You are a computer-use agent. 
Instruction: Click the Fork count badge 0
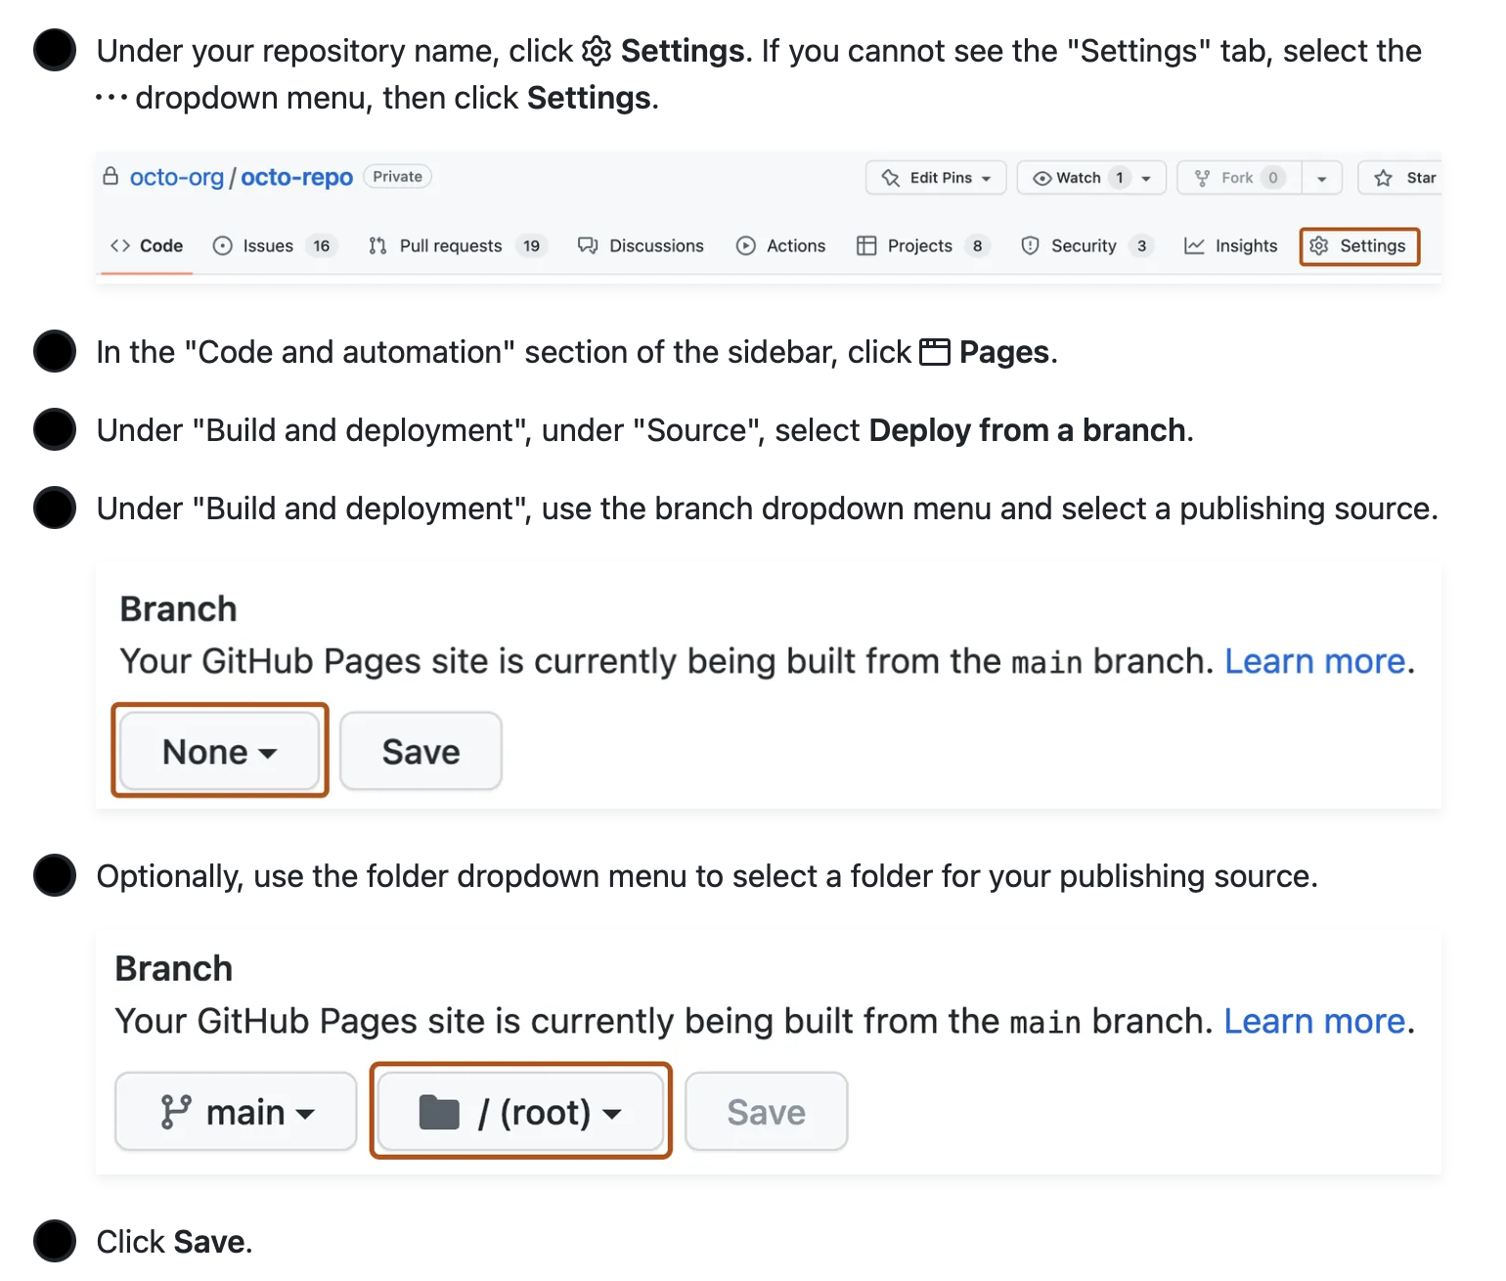click(1272, 178)
